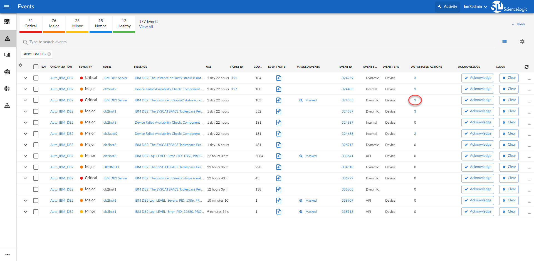Viewport: 534px width, 261px height.
Task: Filter by the 51 Critical tab
Action: [31, 24]
